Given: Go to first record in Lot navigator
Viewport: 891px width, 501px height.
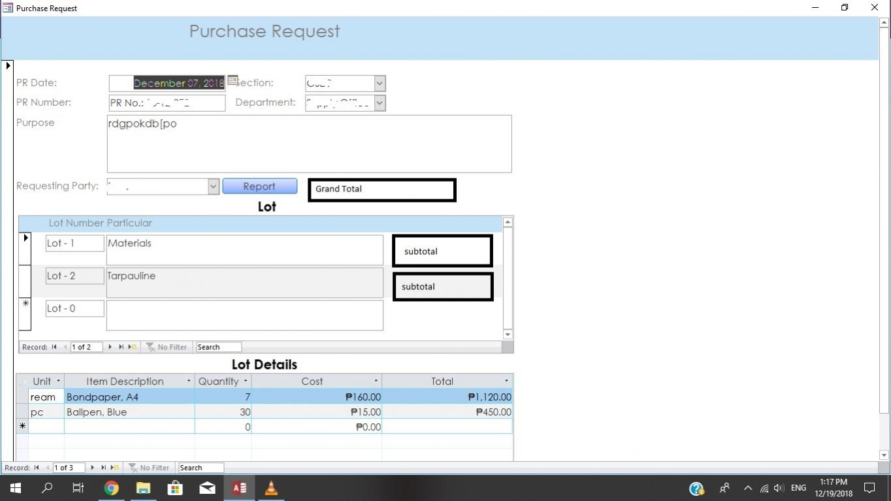Looking at the screenshot, I should (x=54, y=347).
